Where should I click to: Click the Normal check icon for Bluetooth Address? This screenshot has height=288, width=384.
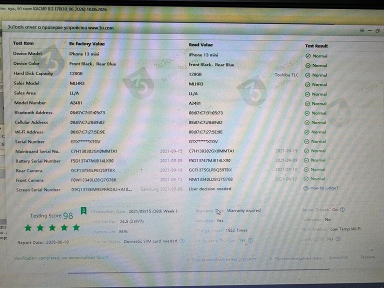(x=307, y=113)
